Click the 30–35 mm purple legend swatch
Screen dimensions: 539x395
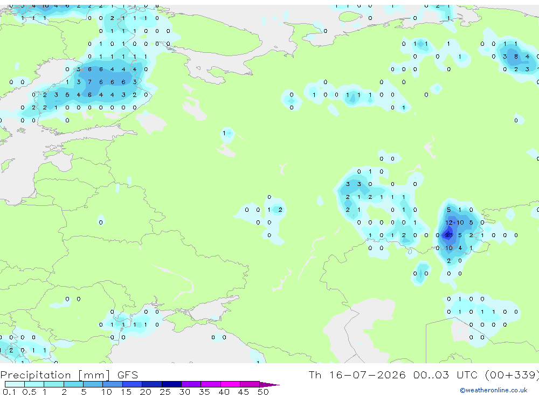(x=191, y=384)
